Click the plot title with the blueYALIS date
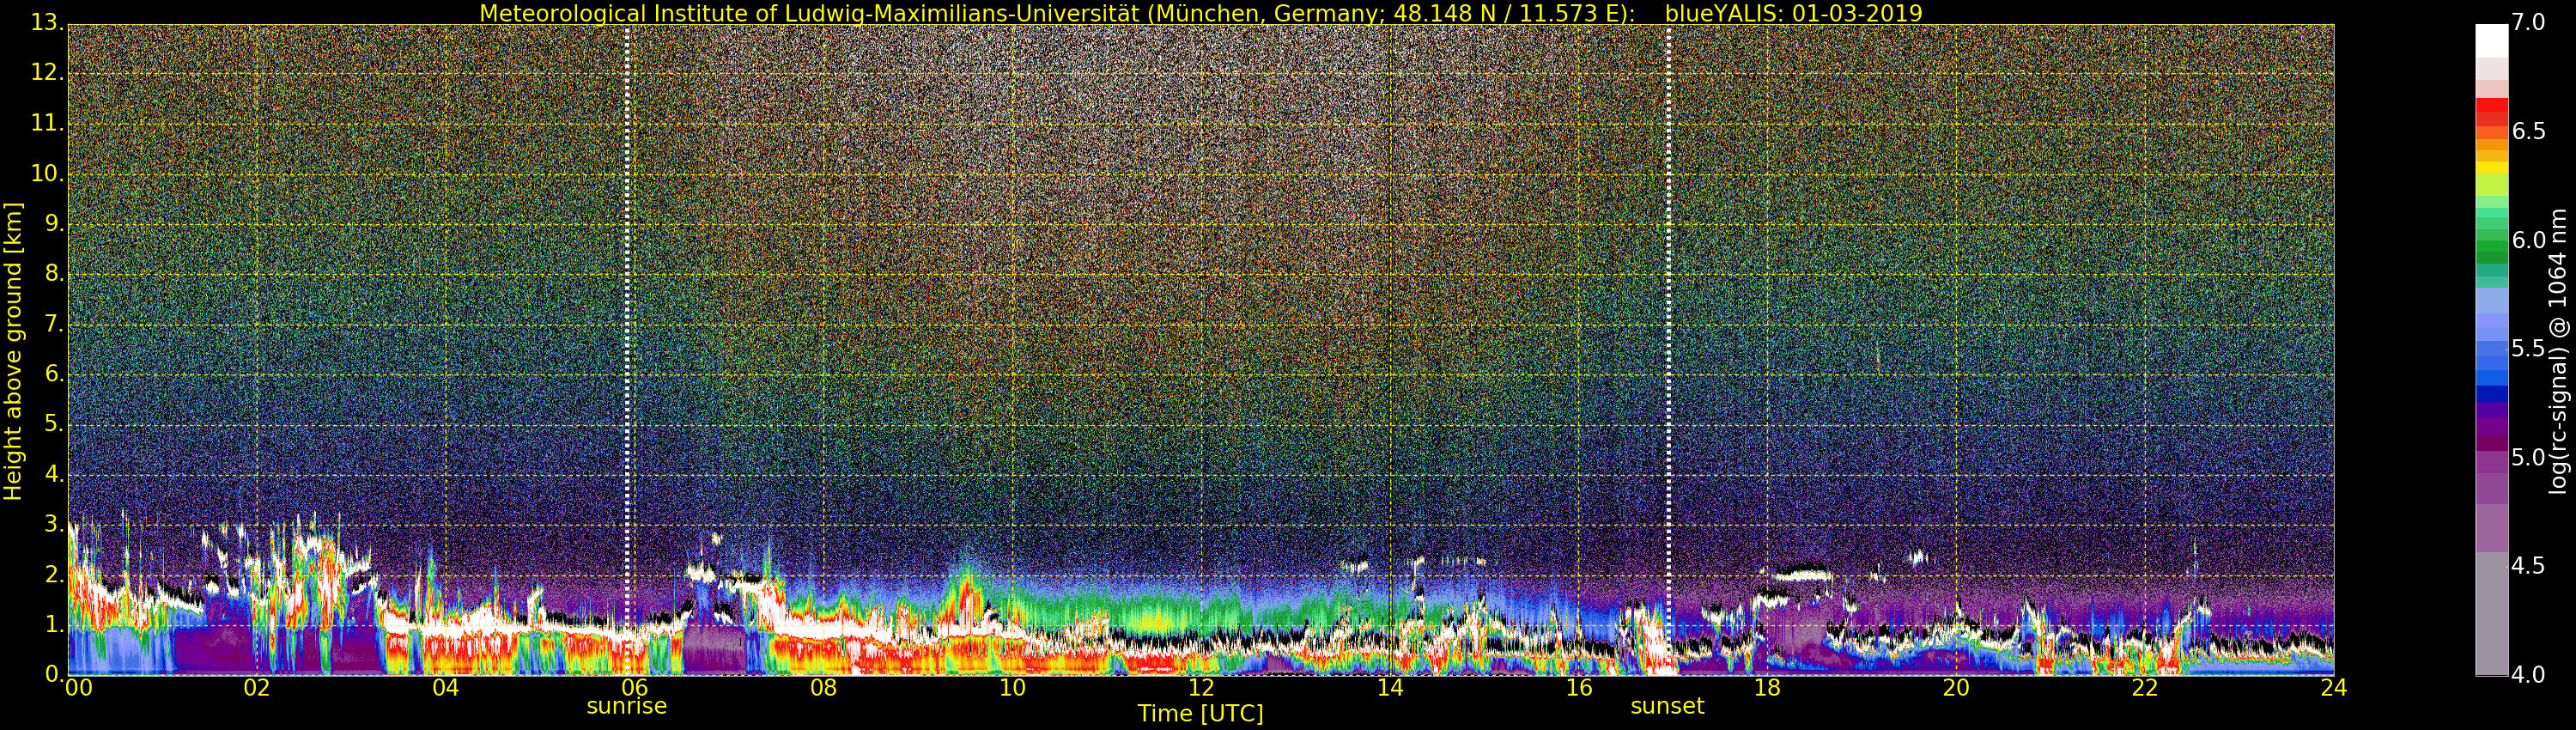 [1201, 13]
